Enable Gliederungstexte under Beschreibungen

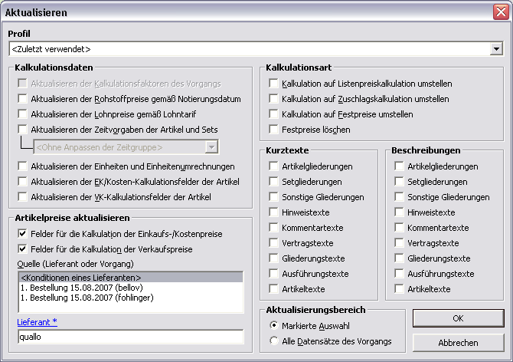click(399, 258)
